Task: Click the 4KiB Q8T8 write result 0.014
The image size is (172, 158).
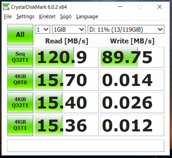Action: click(132, 80)
